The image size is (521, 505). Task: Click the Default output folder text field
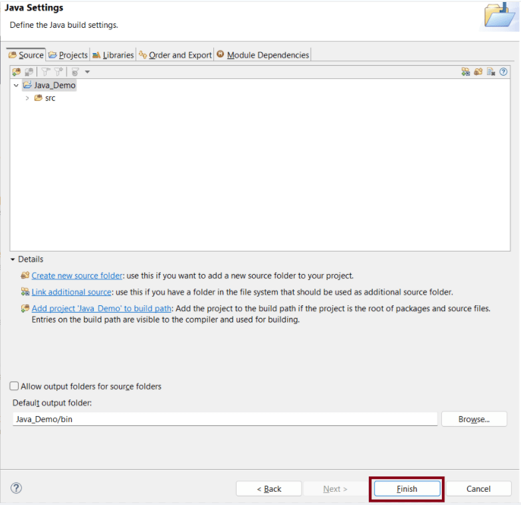(x=225, y=419)
